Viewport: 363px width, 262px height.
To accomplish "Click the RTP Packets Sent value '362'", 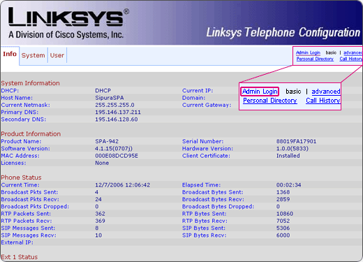I will click(100, 214).
